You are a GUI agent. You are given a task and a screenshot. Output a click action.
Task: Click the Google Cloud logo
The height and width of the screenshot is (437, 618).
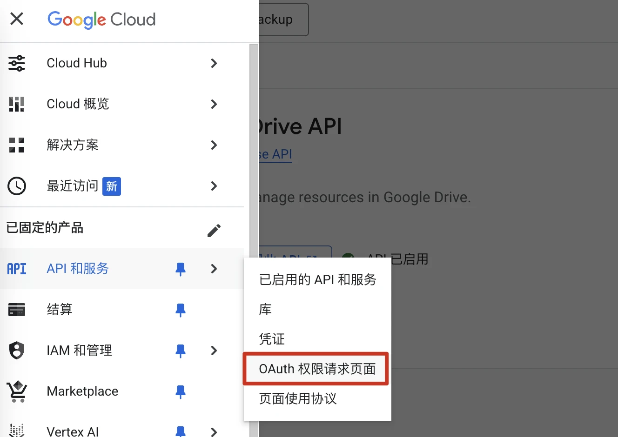(x=101, y=20)
